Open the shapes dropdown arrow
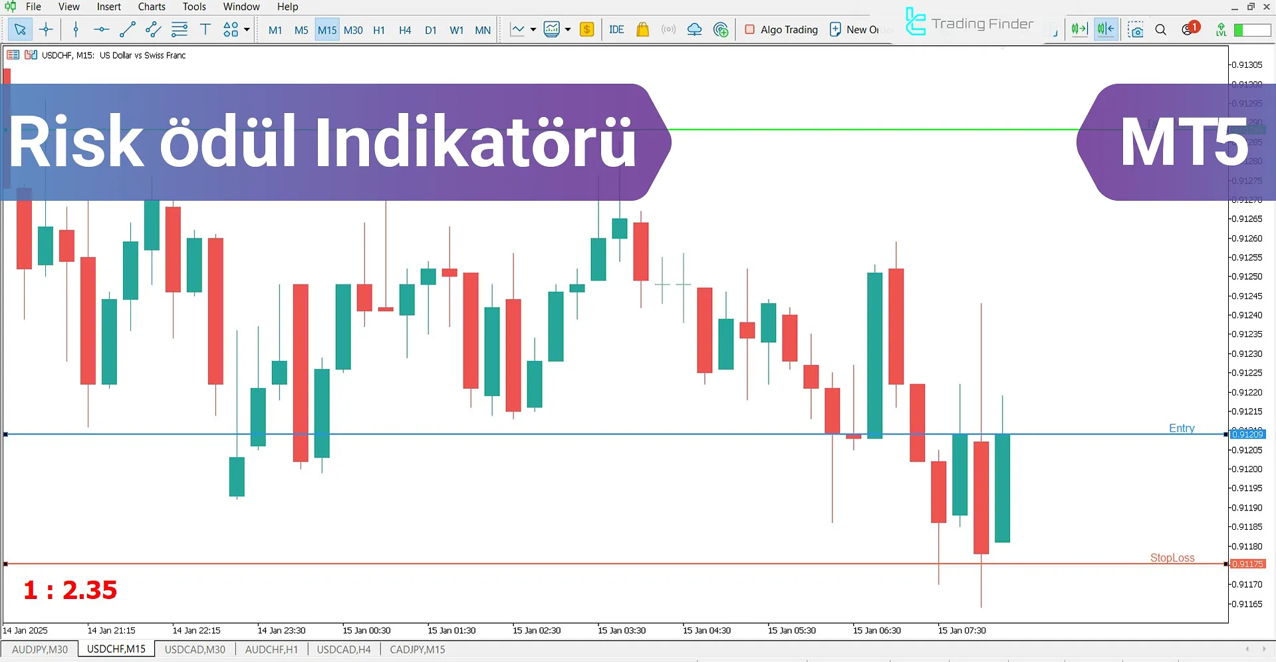This screenshot has height=662, width=1276. click(246, 29)
